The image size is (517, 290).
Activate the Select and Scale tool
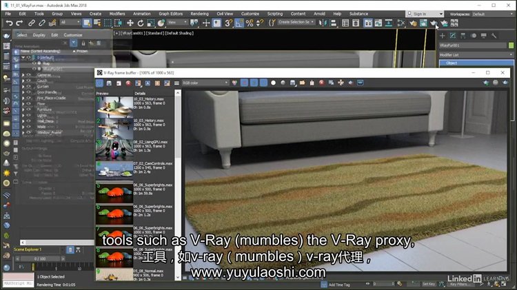[x=151, y=23]
